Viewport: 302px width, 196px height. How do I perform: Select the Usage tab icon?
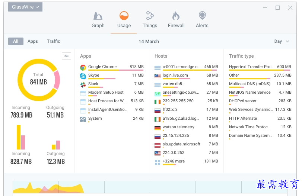coord(124,16)
